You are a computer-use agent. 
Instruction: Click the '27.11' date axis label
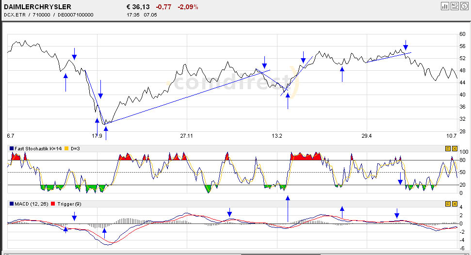click(187, 136)
